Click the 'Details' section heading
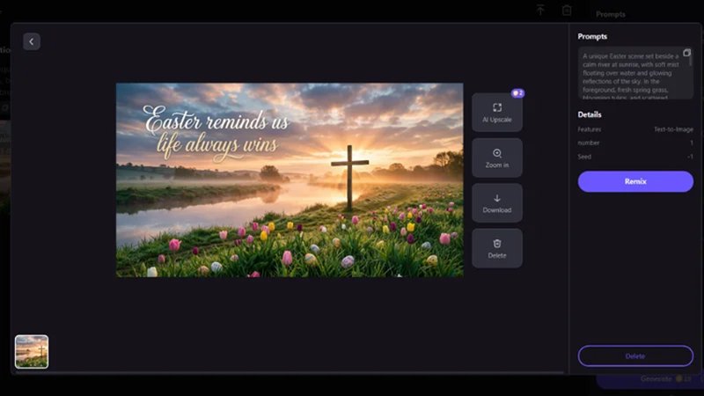 (589, 114)
